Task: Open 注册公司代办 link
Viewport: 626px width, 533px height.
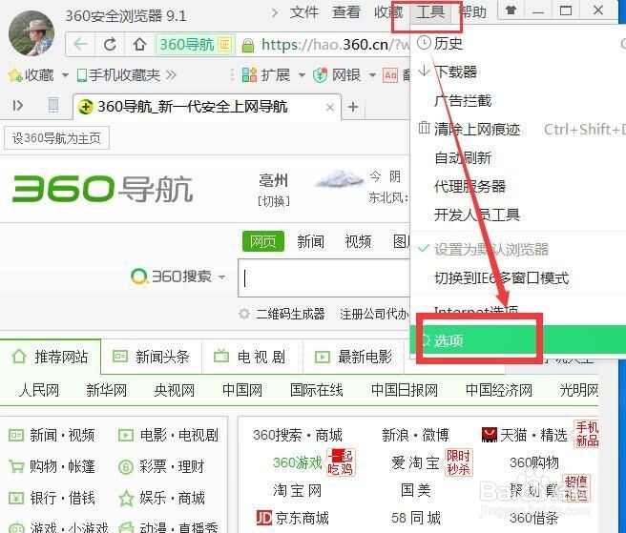Action: click(374, 314)
